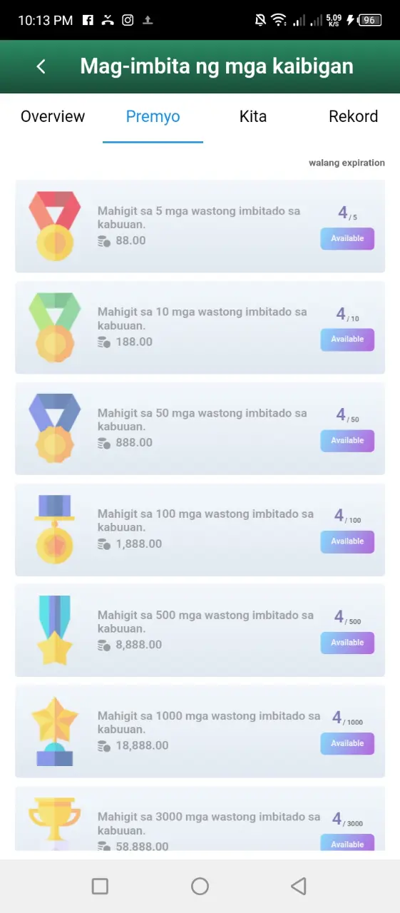Claim the 88.00 reward with Available

347,239
